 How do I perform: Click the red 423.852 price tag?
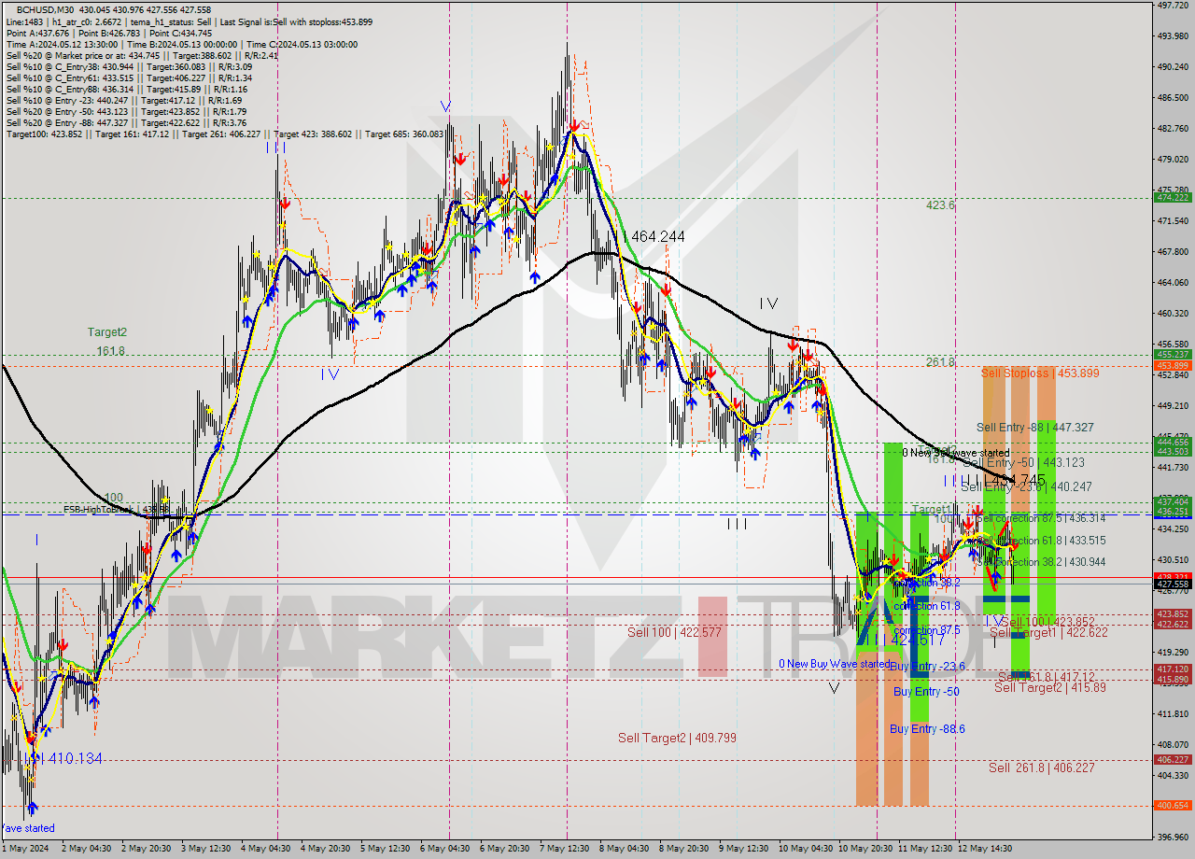click(1173, 614)
